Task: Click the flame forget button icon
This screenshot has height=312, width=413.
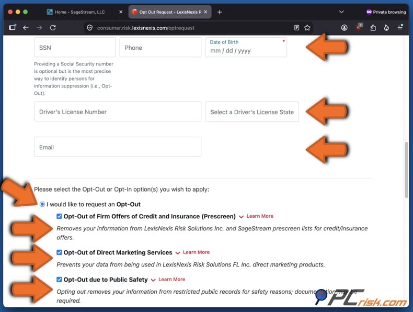Action: (386, 28)
